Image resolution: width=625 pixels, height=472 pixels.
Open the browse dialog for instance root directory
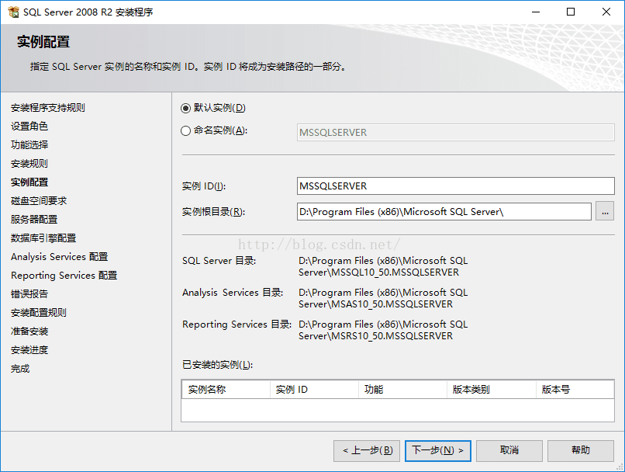[x=604, y=211]
